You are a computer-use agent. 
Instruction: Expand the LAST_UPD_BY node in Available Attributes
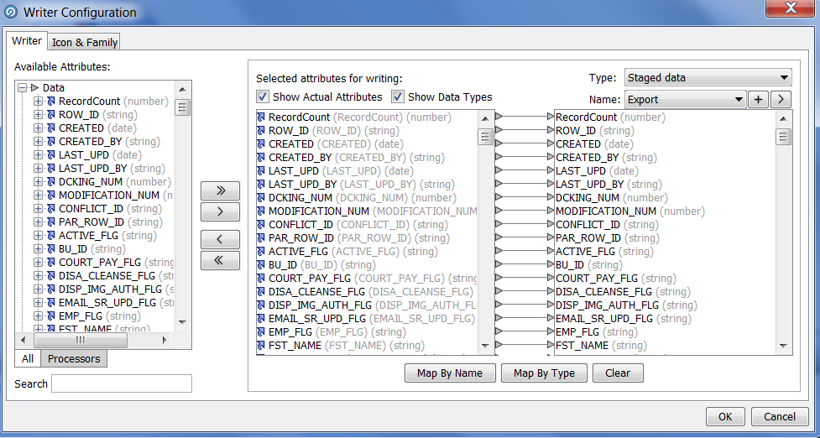[x=38, y=169]
